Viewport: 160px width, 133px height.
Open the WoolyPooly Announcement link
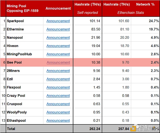pos(58,112)
